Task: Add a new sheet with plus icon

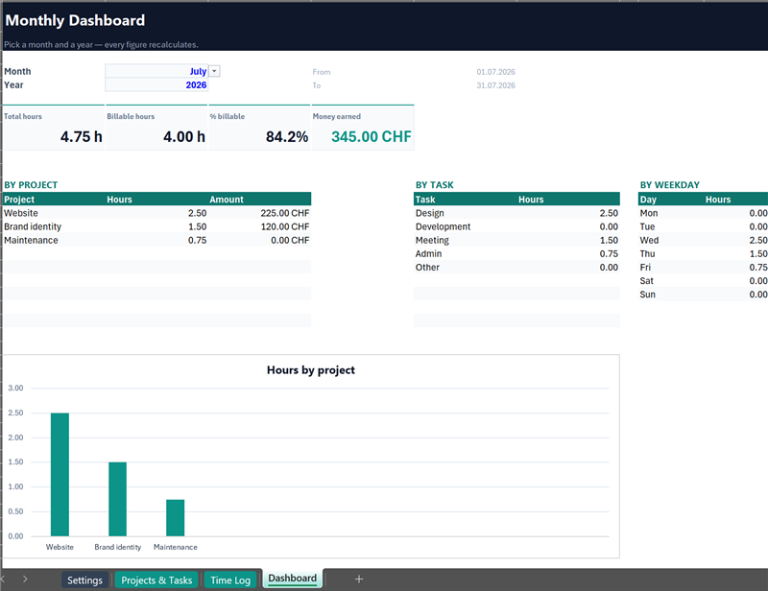Action: pos(359,579)
